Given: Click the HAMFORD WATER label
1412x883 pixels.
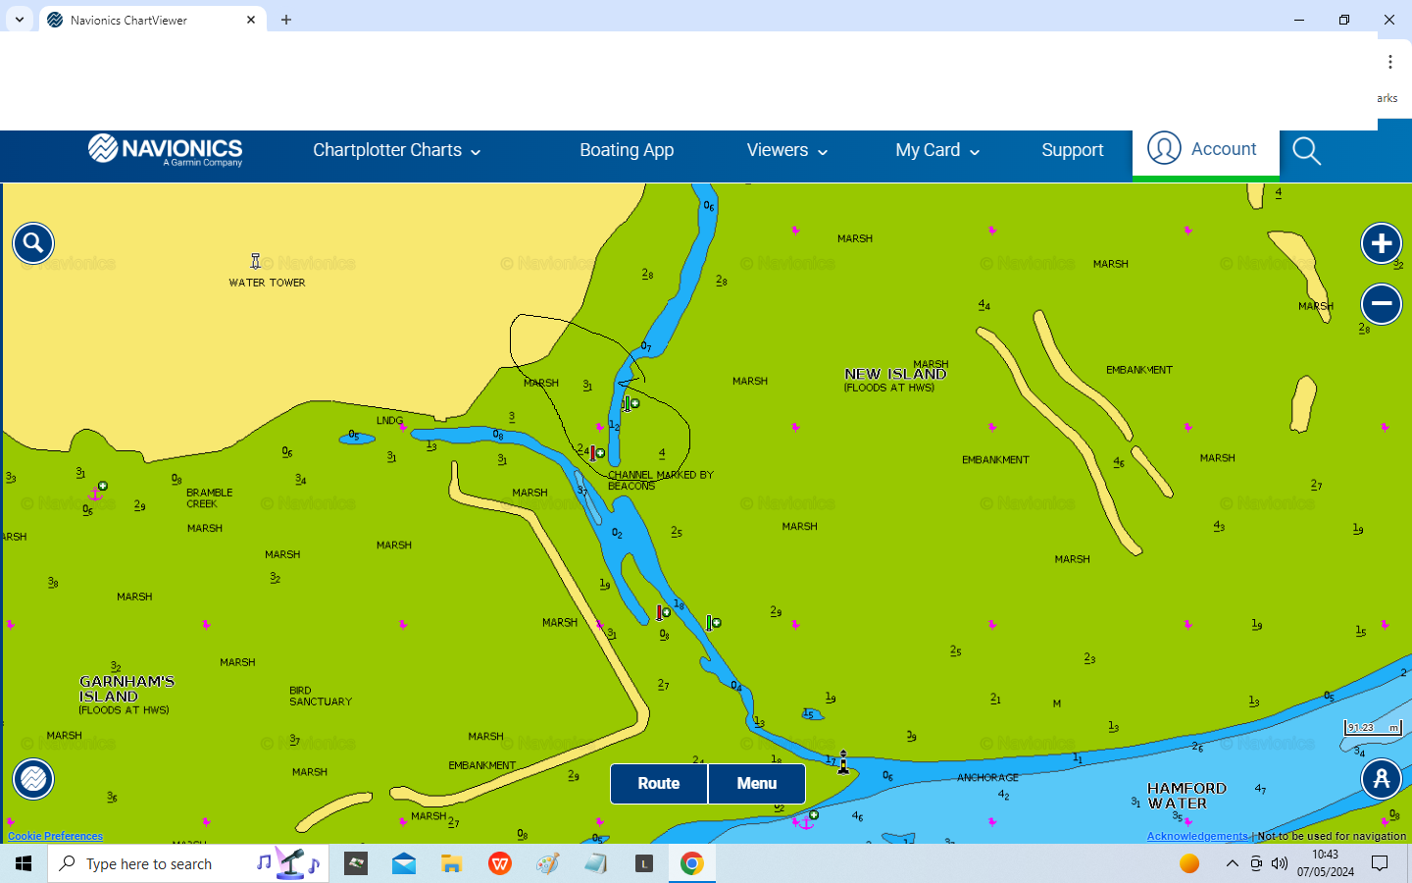Looking at the screenshot, I should (x=1186, y=796).
